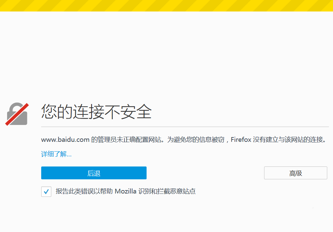Open the 详细了解... learn more link
The image size is (333, 232).
pos(56,154)
